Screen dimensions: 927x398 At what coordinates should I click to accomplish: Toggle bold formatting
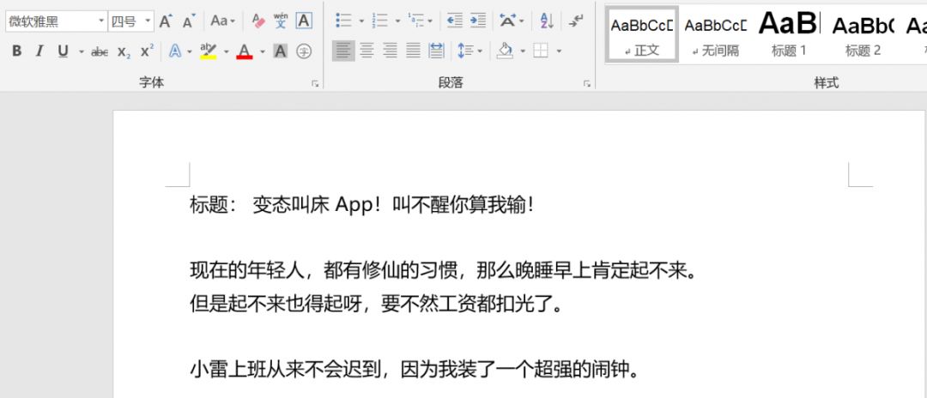tap(16, 51)
